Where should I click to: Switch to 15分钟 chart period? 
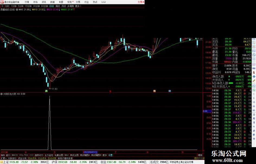(28, 6)
